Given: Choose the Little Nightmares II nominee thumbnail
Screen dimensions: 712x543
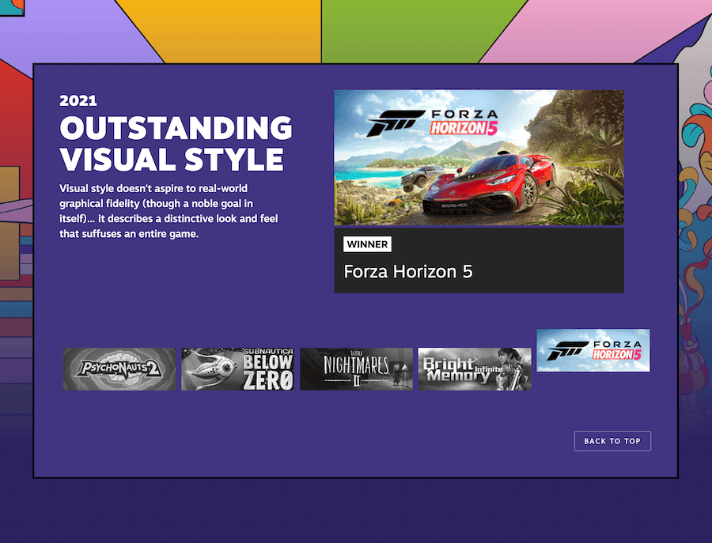Looking at the screenshot, I should click(x=357, y=369).
